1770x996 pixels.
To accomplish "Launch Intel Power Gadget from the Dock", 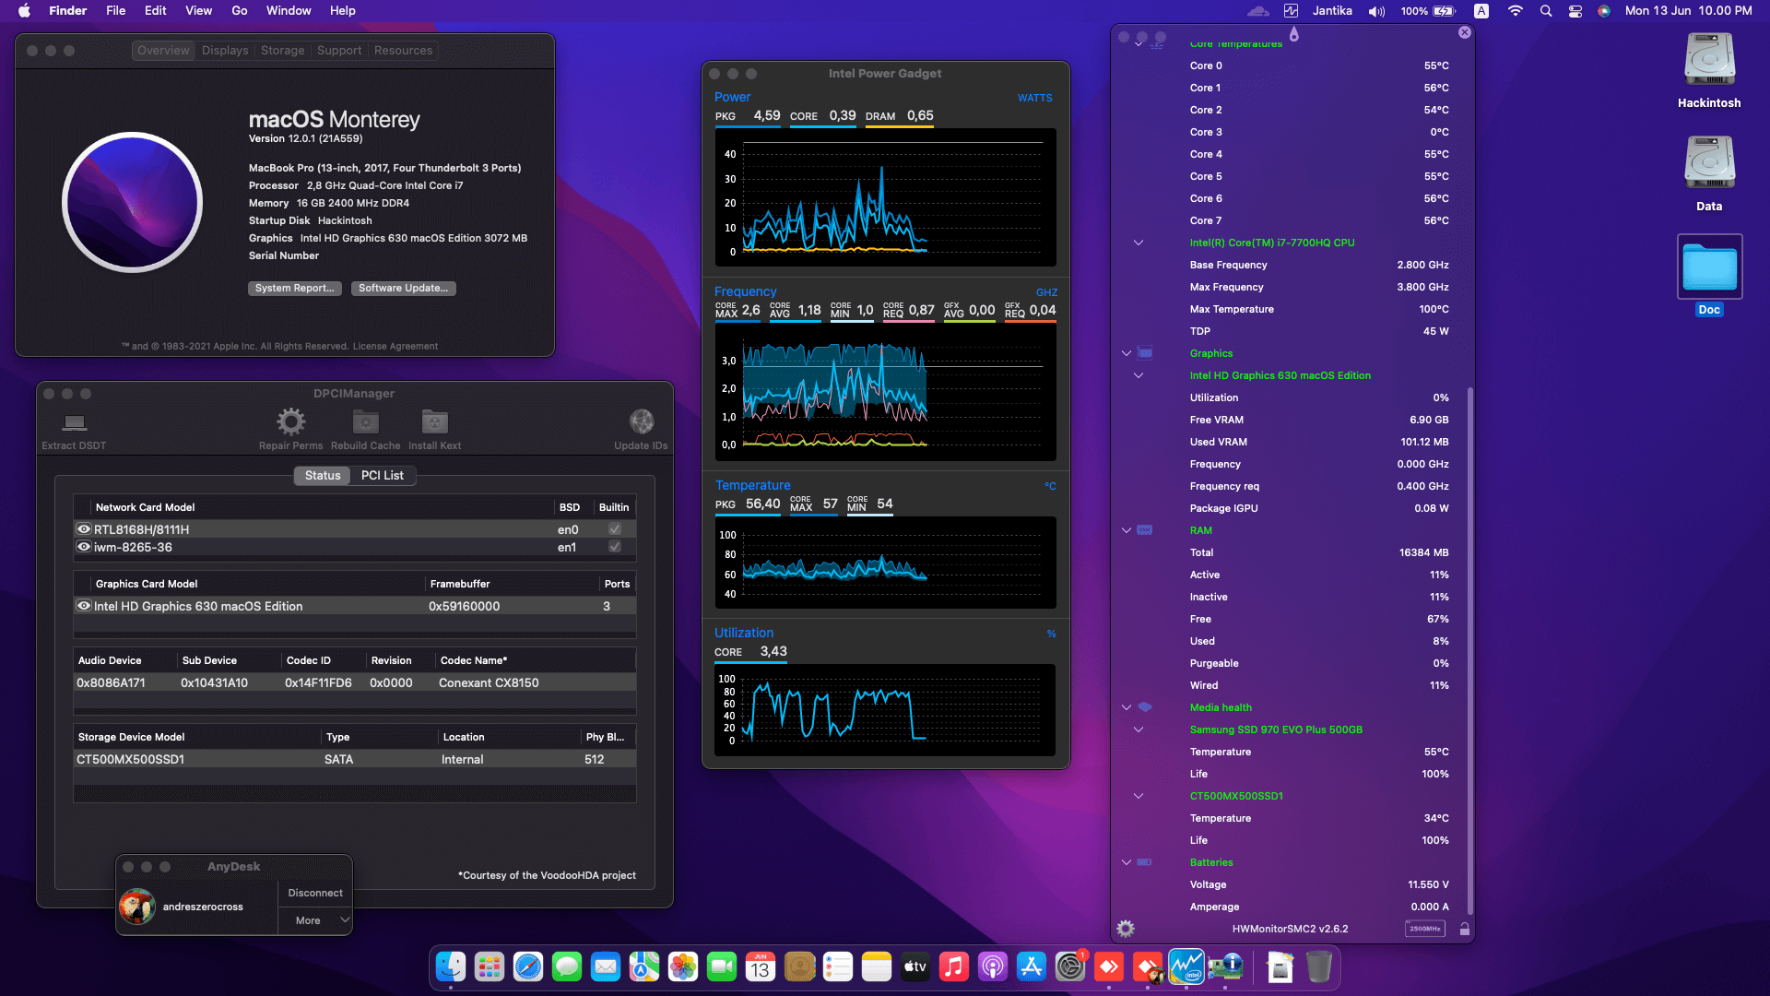I will [x=1187, y=967].
